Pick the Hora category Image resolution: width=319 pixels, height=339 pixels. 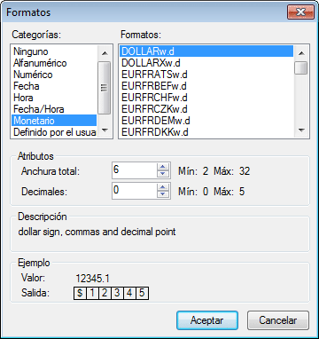coord(54,98)
